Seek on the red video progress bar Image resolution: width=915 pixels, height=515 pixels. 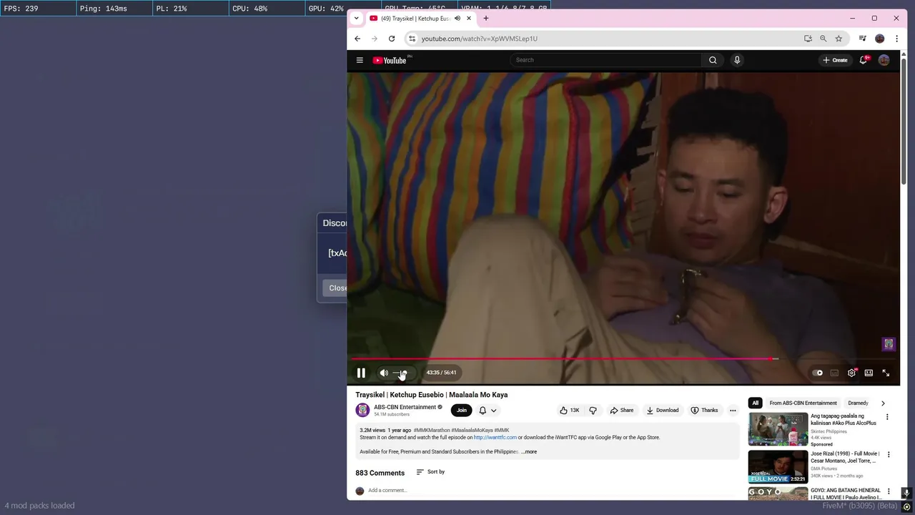click(x=623, y=359)
